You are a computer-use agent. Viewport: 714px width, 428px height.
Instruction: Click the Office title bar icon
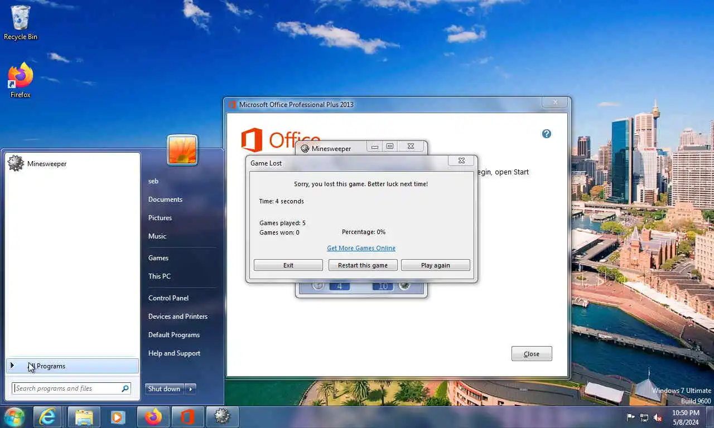pos(233,104)
